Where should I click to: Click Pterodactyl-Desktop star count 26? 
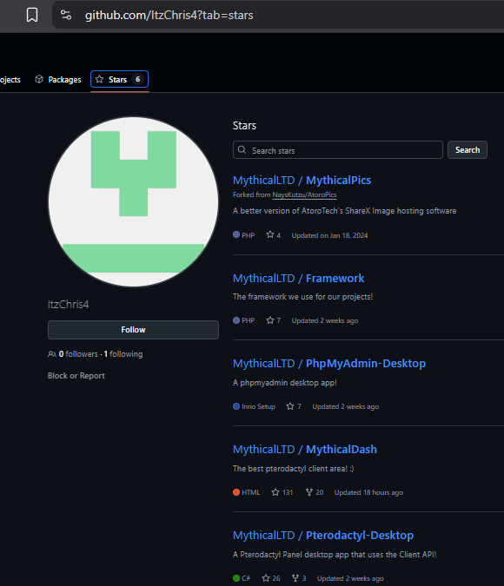coord(271,578)
